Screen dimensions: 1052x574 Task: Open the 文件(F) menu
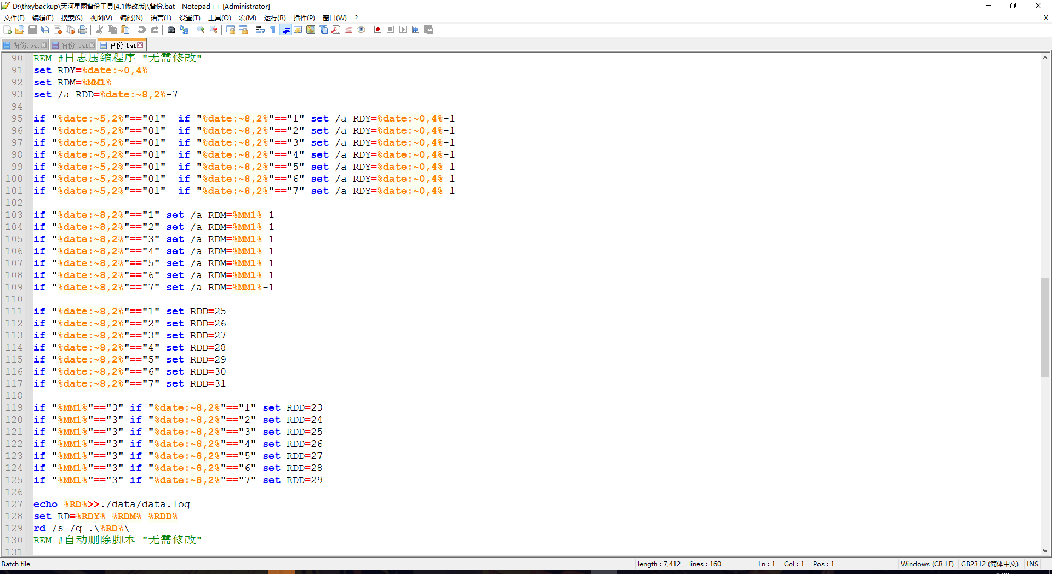14,18
